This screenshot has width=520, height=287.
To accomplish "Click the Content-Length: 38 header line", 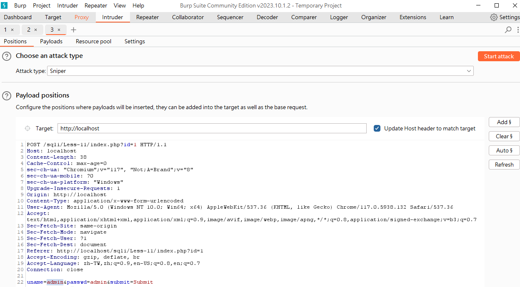I will [57, 157].
